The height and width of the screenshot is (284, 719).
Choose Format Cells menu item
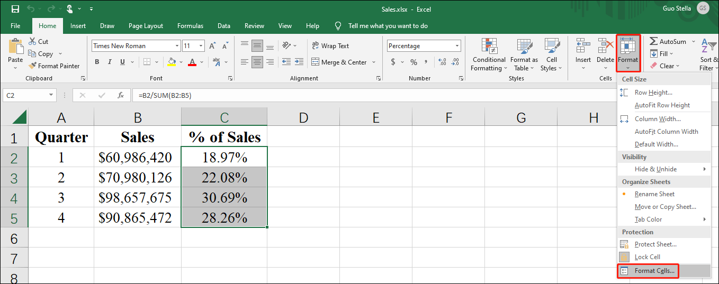[x=664, y=271]
